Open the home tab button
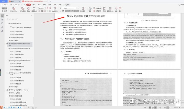 (x=4, y=1)
